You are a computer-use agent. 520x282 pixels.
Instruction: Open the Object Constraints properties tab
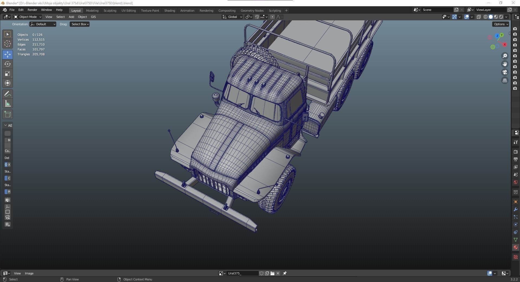pyautogui.click(x=515, y=232)
